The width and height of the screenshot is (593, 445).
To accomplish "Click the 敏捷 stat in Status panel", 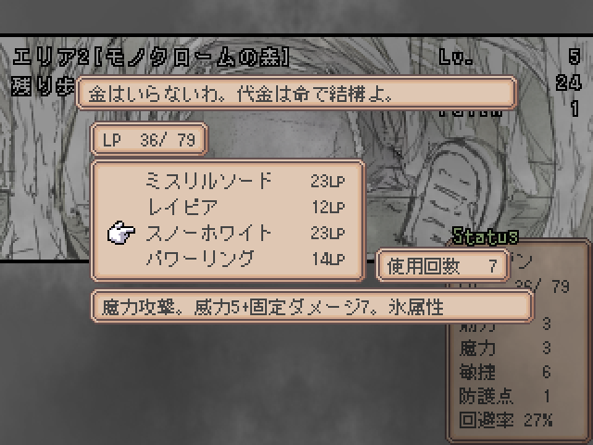I will [x=505, y=372].
